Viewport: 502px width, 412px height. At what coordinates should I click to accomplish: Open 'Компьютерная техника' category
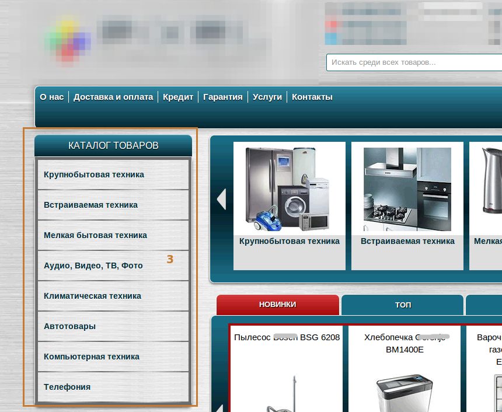(x=113, y=357)
